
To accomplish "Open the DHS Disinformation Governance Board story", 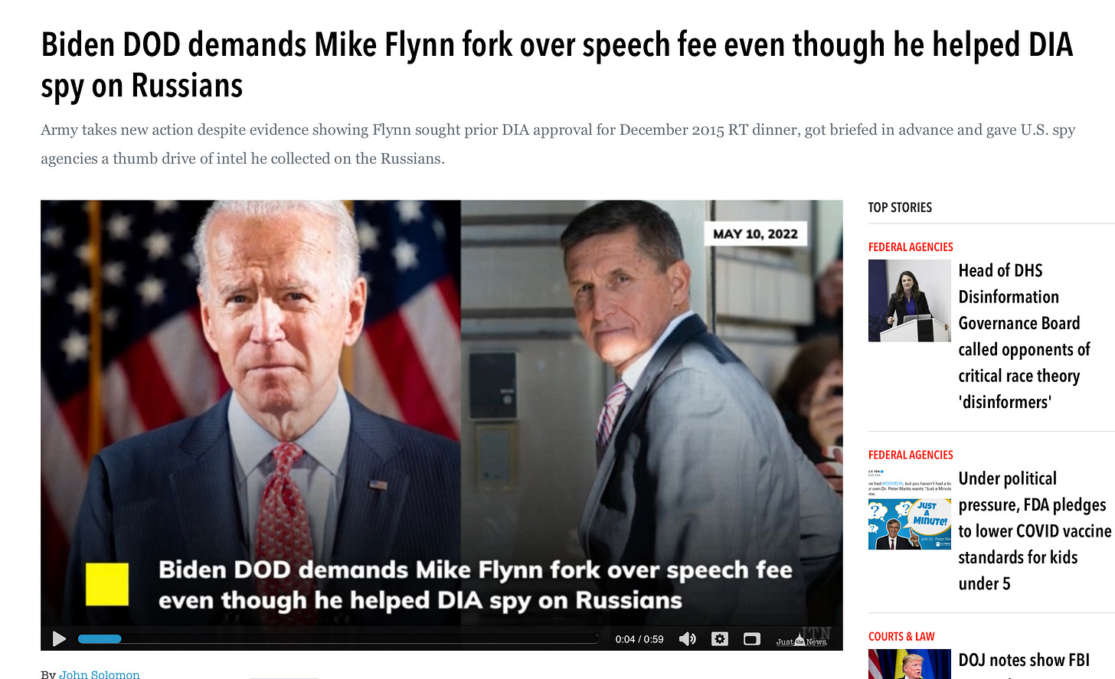I will pos(1024,336).
